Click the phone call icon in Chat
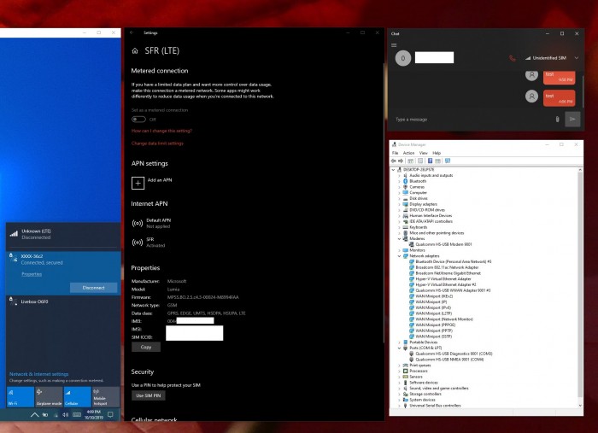The width and height of the screenshot is (598, 433). tap(512, 58)
